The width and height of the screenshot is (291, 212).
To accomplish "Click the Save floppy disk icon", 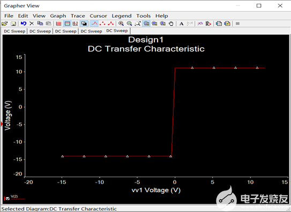I will (13, 24).
